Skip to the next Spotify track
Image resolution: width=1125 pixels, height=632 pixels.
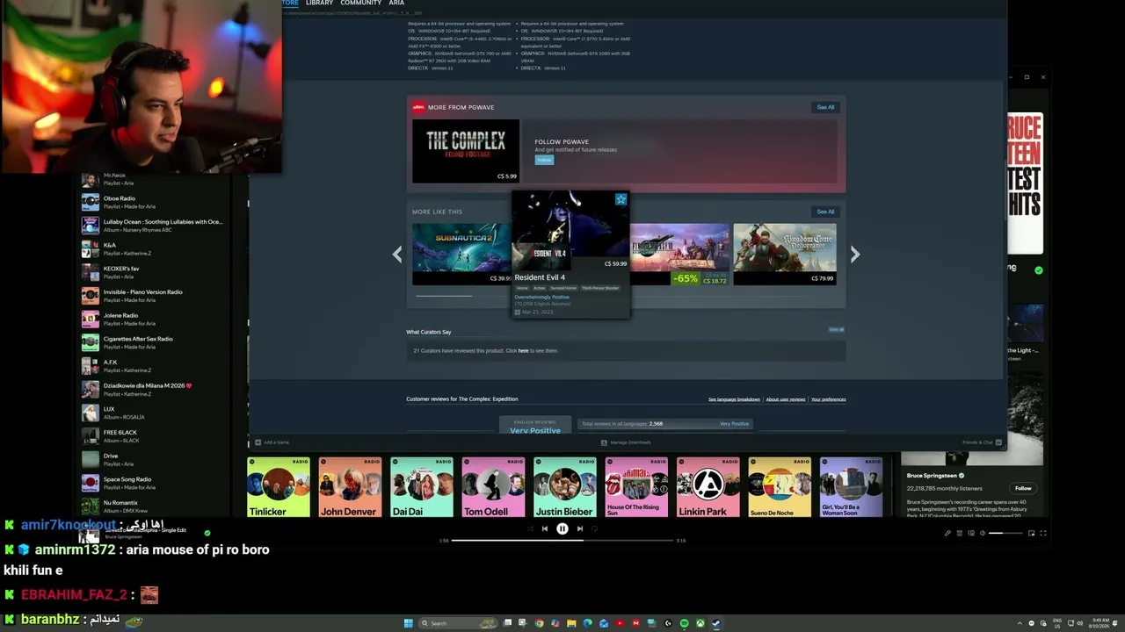click(x=580, y=528)
